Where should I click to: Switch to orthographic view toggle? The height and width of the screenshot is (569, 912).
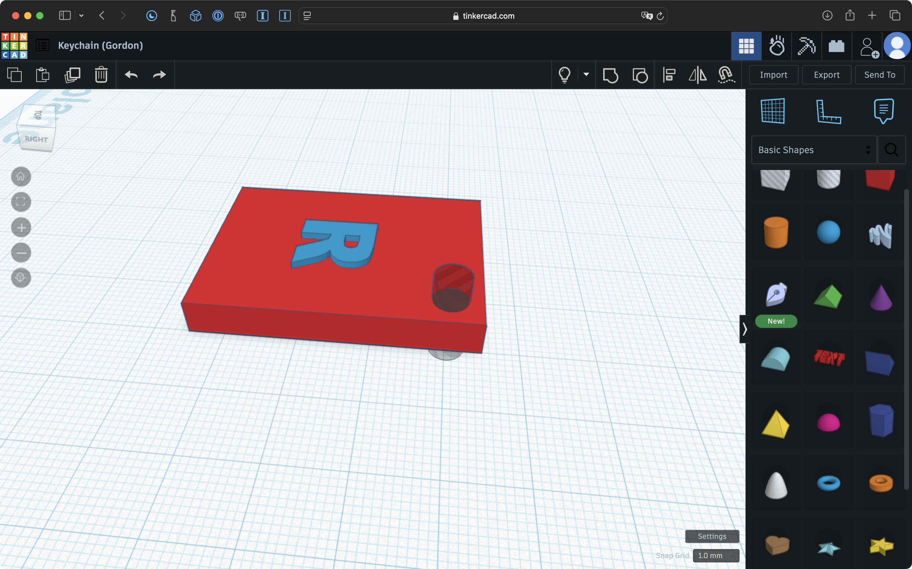click(21, 278)
